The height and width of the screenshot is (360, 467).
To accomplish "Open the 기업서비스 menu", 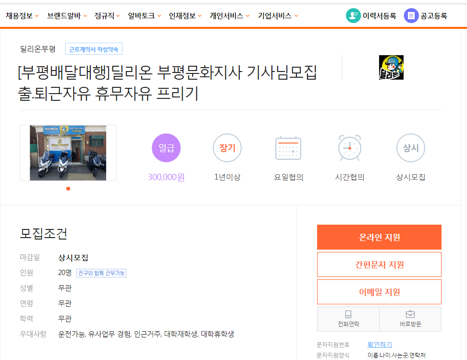I will (x=275, y=16).
